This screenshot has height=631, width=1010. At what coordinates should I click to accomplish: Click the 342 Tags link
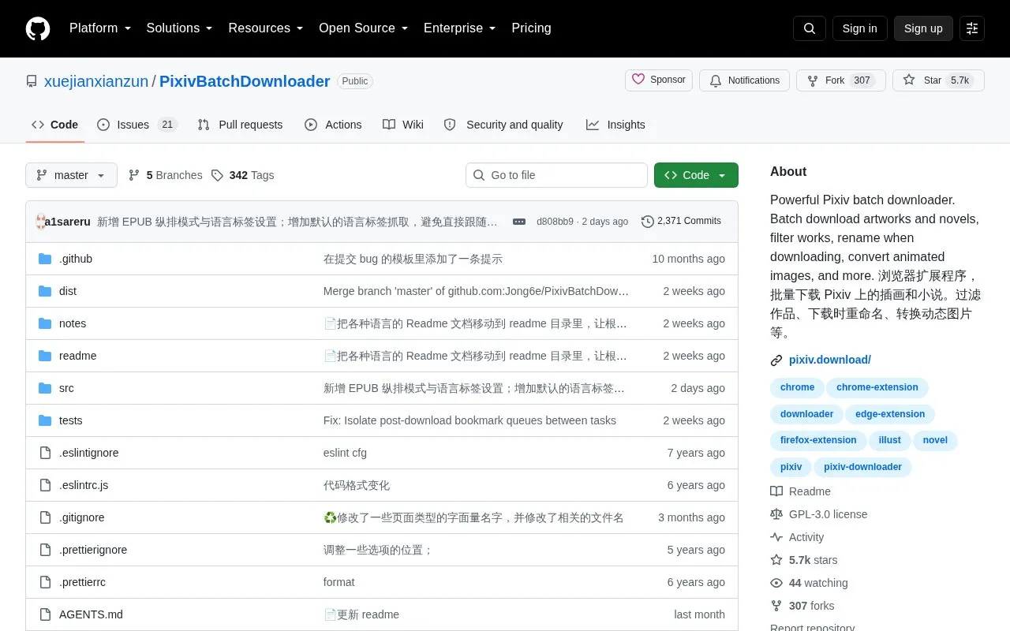coord(243,175)
